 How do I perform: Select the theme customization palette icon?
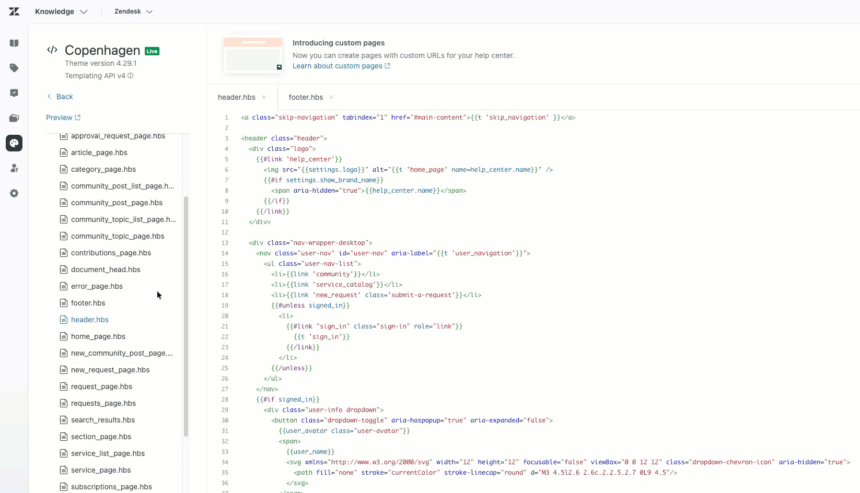tap(14, 143)
